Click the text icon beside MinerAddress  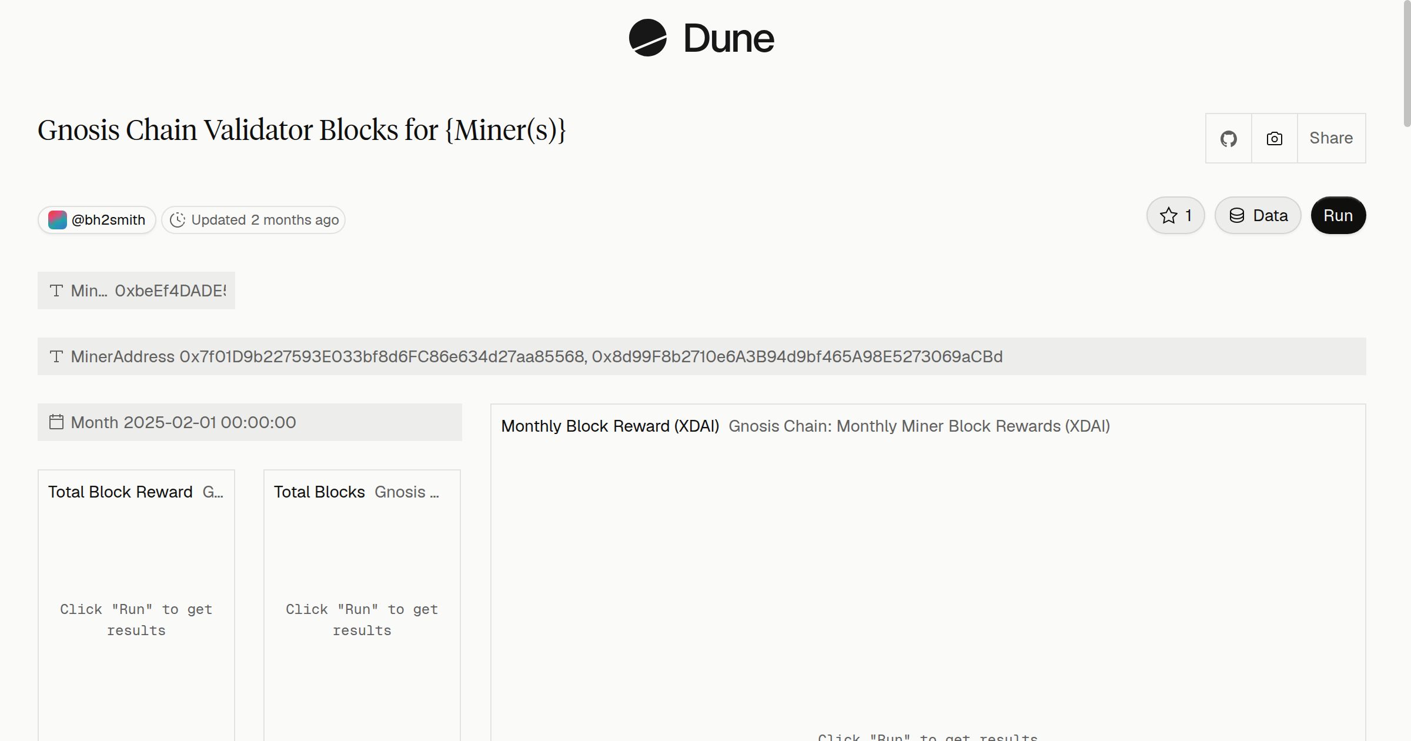(x=56, y=356)
